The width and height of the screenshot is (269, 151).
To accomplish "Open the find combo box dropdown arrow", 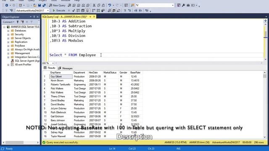I will coord(173,5).
